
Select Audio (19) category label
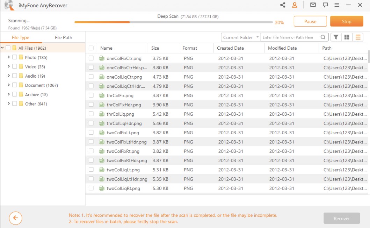click(35, 76)
